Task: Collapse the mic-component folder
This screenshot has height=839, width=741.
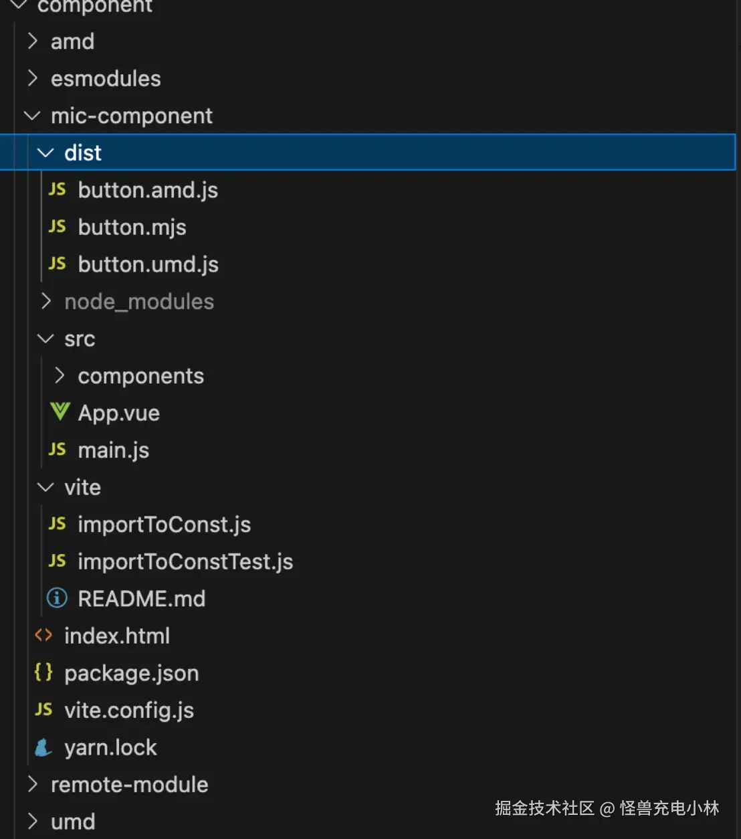Action: click(x=32, y=116)
